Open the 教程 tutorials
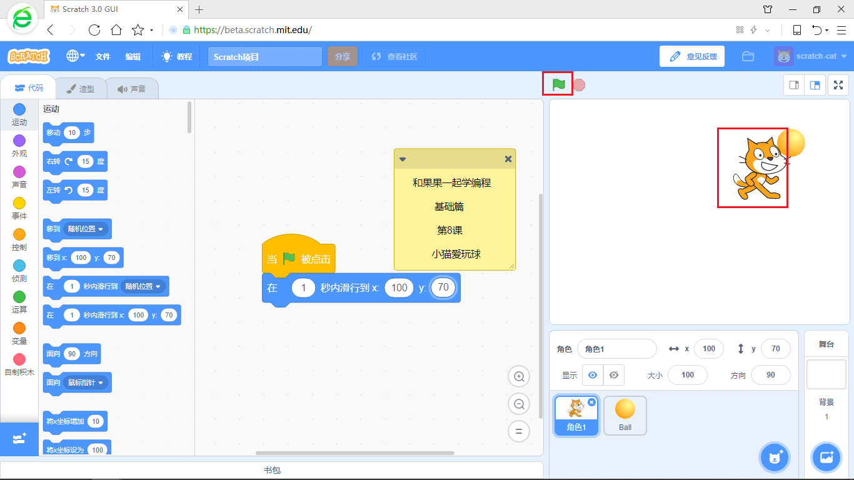Image resolution: width=854 pixels, height=480 pixels. [x=177, y=56]
